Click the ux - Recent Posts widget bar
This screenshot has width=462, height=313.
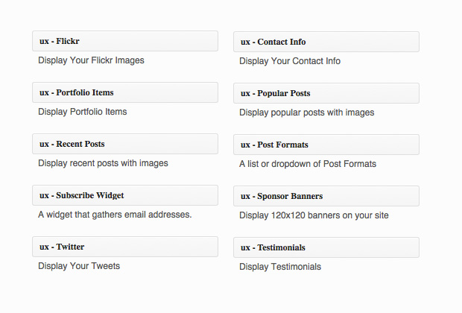pos(125,144)
